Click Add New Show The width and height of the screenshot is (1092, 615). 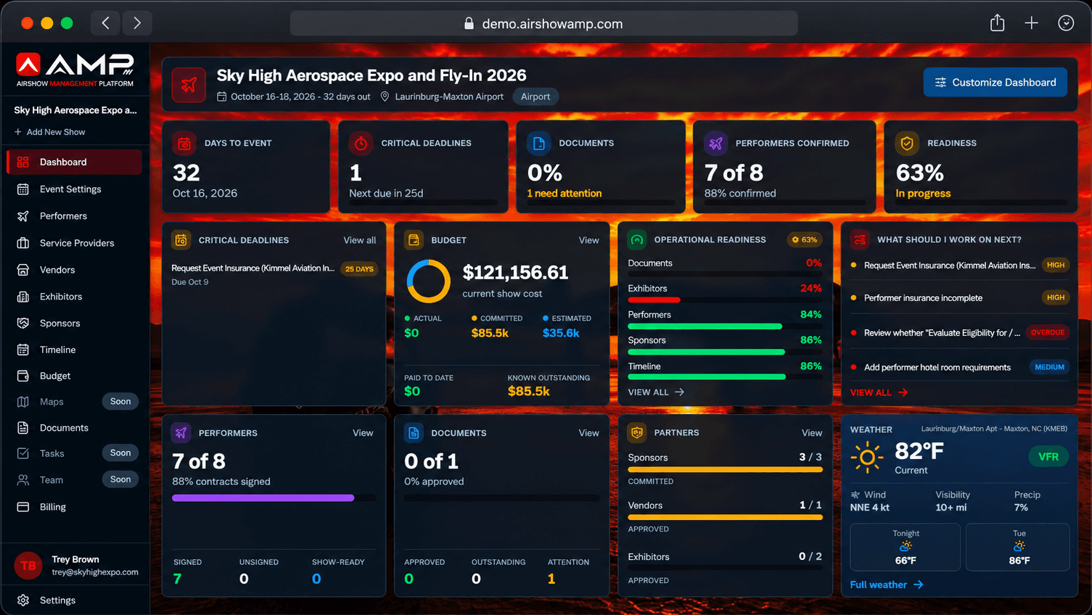click(49, 132)
